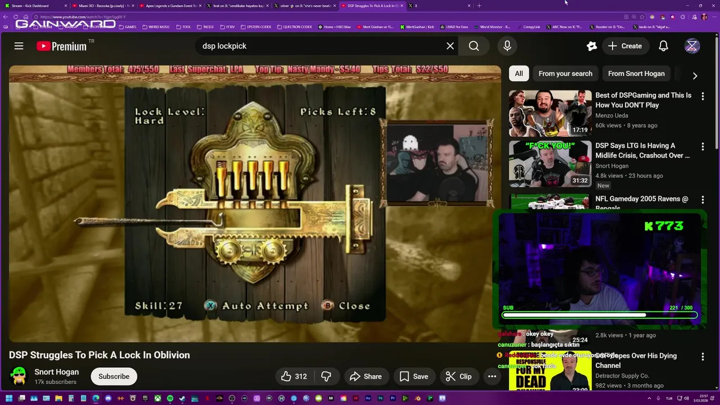Viewport: 720px width, 405px height.
Task: Open Best of DSPGaming video thumbnail
Action: pos(550,113)
